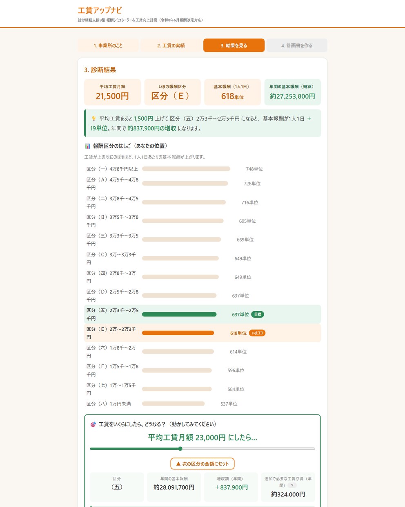Select the 基本報酬 618単位 card
405x507 pixels.
tap(232, 92)
